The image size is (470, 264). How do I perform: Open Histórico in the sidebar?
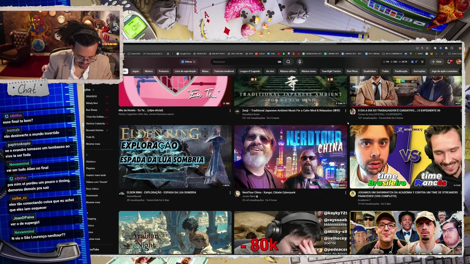pyautogui.click(x=91, y=162)
